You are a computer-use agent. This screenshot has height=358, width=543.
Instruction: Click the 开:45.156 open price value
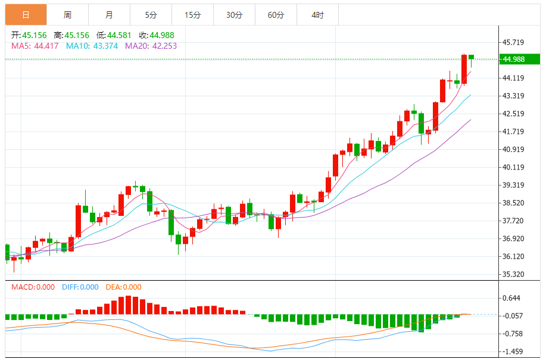(29, 35)
